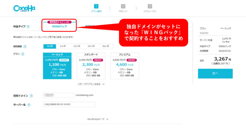246x131 pixels.
Task: Choose the ベーシック plan card
Action: 57,66
